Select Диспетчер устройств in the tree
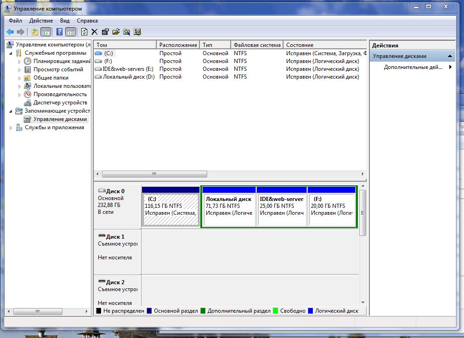Screen dimensions: 464x338 click(60, 103)
